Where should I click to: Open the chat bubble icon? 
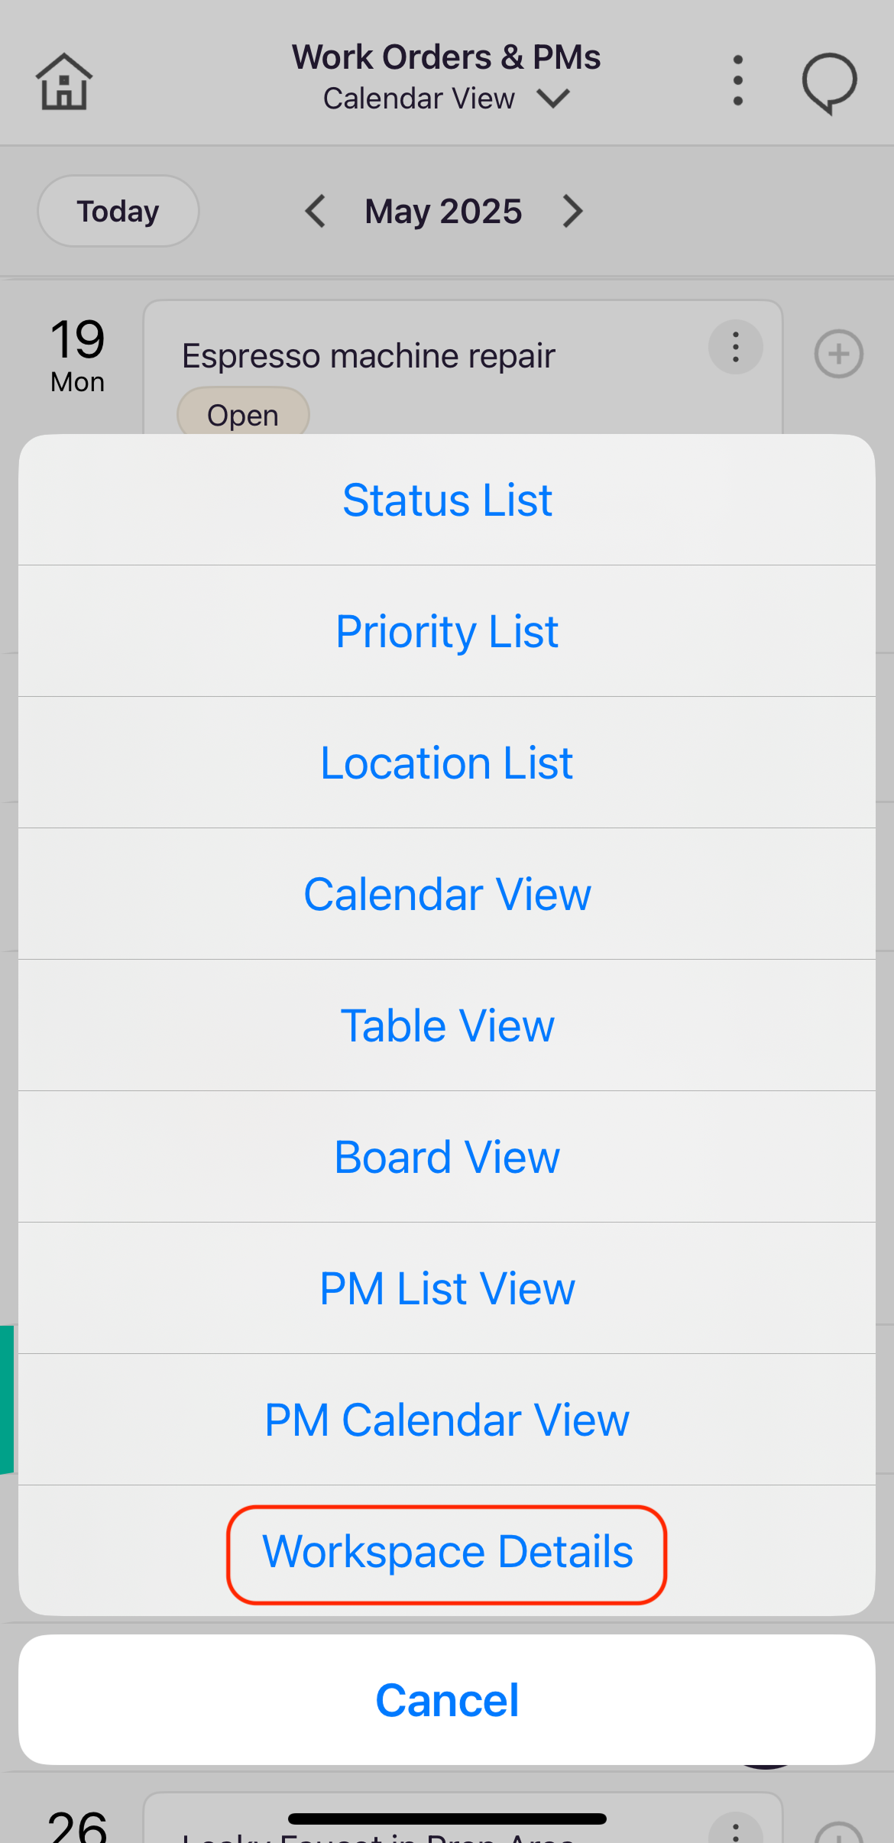tap(829, 83)
